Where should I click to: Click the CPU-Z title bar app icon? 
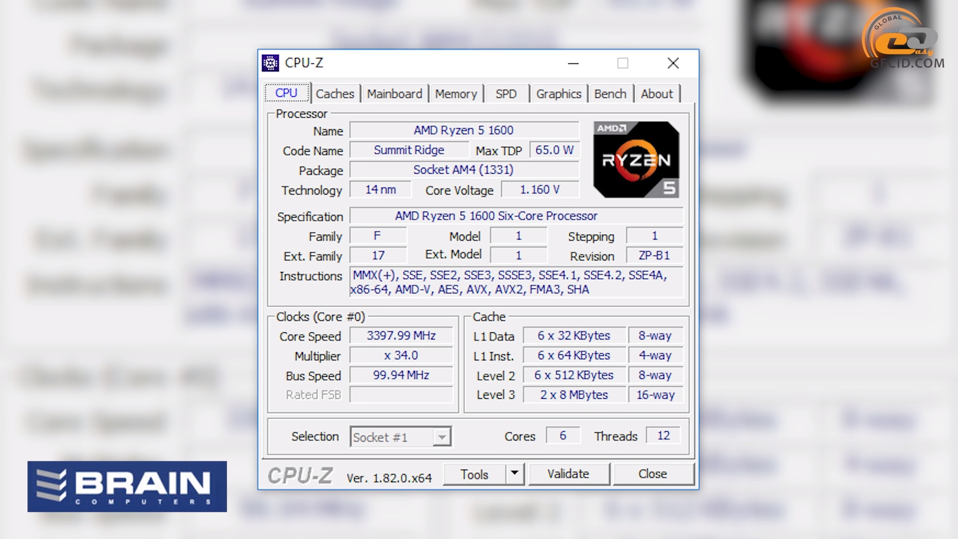(270, 63)
